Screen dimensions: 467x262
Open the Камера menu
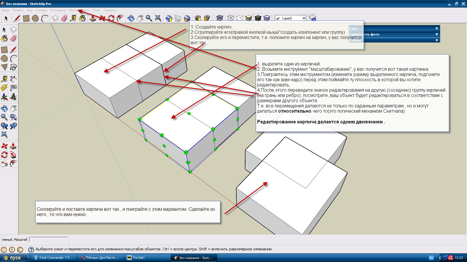(41, 10)
